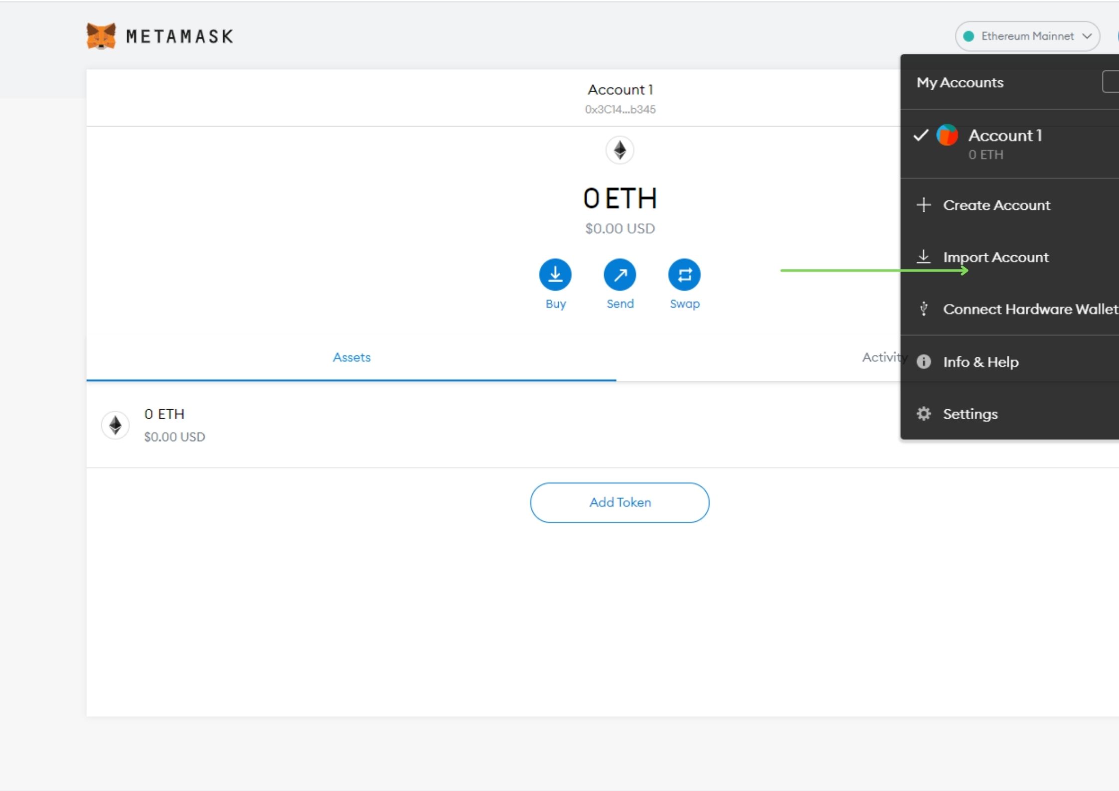Choose Create Account from the menu

(1010, 205)
